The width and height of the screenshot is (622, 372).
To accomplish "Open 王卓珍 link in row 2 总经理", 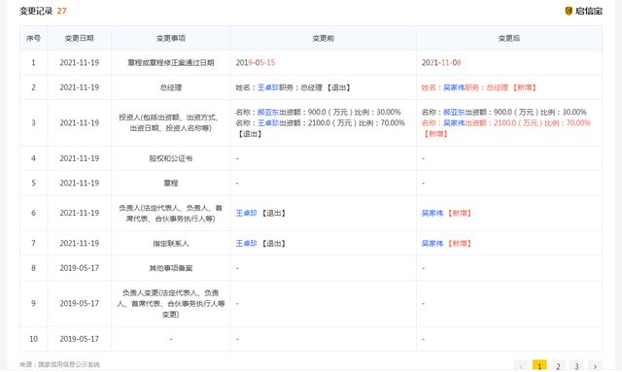I will point(268,87).
